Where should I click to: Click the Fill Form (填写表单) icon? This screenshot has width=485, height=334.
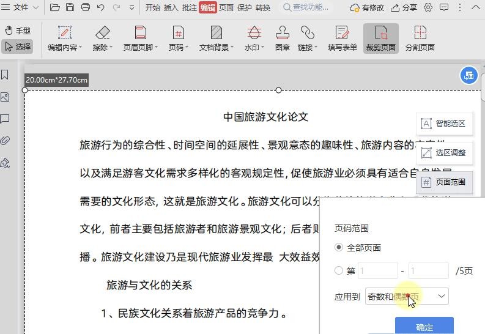tap(342, 38)
